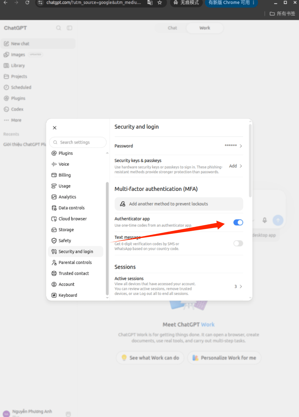Click the address bar URL

click(93, 2)
